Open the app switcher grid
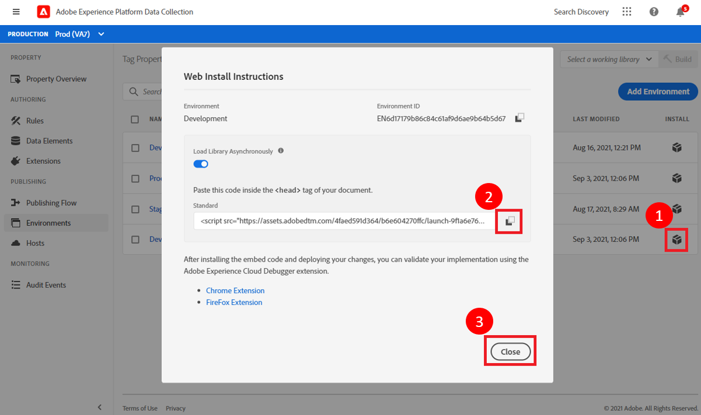This screenshot has width=701, height=415. [x=627, y=12]
